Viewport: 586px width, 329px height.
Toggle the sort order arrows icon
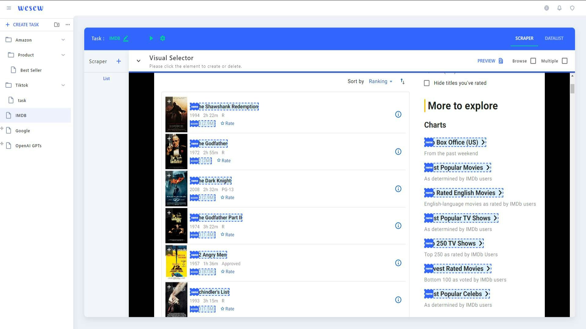point(403,81)
